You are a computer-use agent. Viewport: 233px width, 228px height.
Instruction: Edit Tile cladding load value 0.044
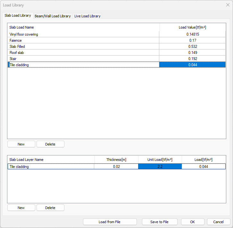(192, 65)
